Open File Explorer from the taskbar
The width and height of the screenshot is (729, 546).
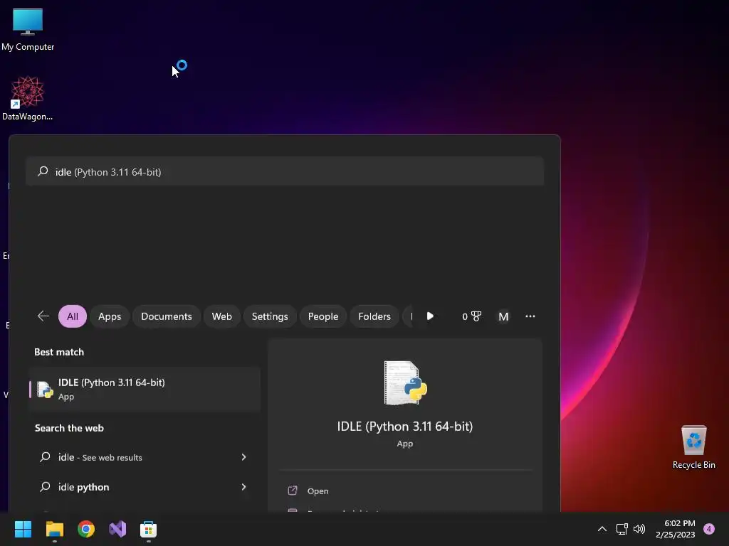click(54, 529)
